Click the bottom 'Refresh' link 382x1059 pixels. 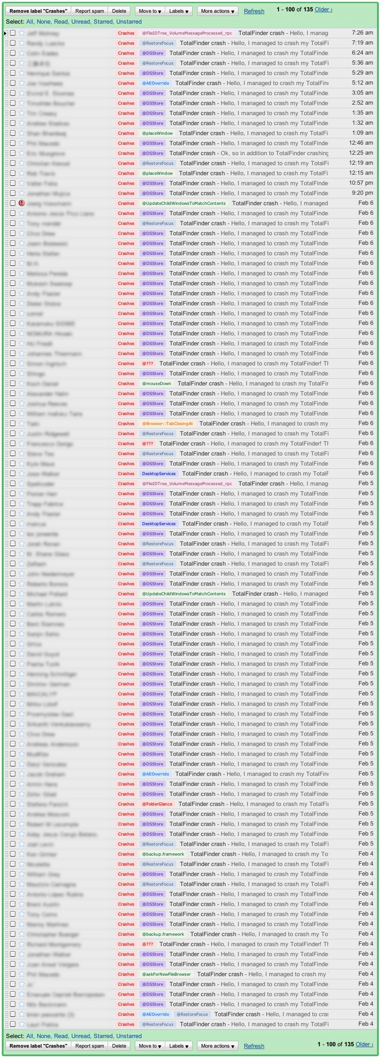coord(254,1046)
